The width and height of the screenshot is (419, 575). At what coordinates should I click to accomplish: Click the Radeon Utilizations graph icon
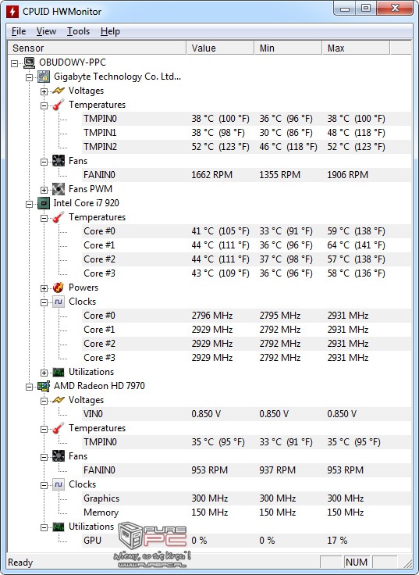point(59,527)
